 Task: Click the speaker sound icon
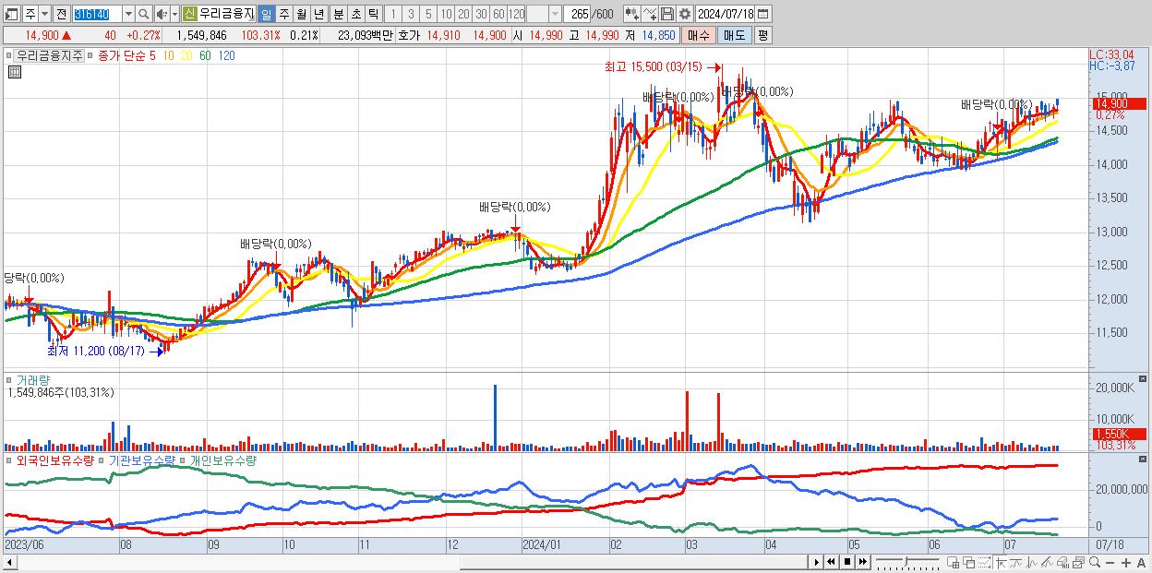click(162, 14)
